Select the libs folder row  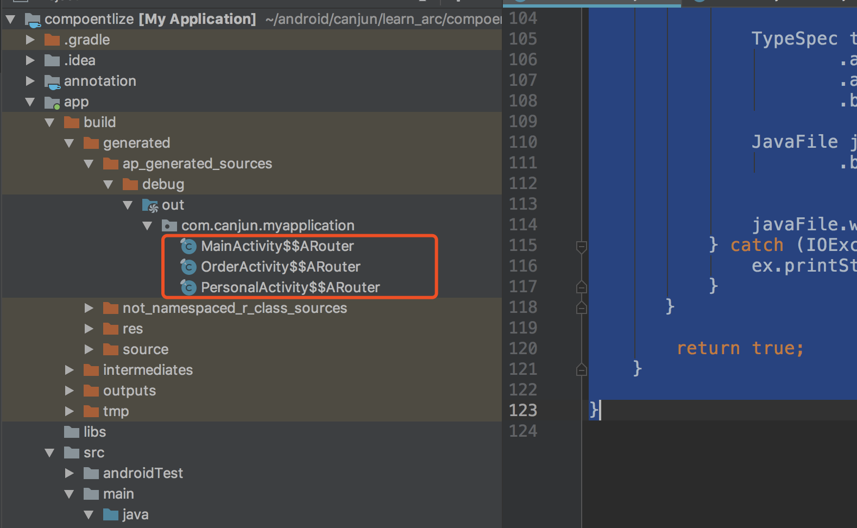(x=252, y=432)
